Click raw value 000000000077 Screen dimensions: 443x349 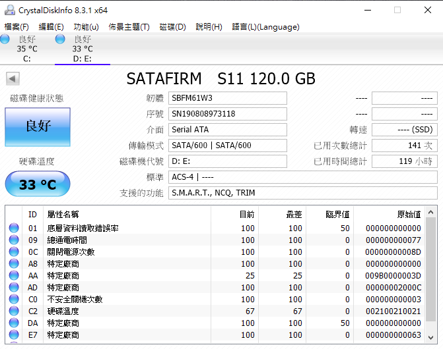(x=393, y=240)
